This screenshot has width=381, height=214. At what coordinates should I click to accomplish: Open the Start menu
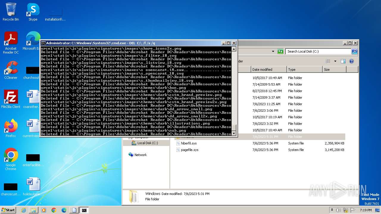coord(8,210)
